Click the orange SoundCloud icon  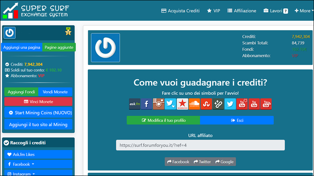[x=194, y=104]
